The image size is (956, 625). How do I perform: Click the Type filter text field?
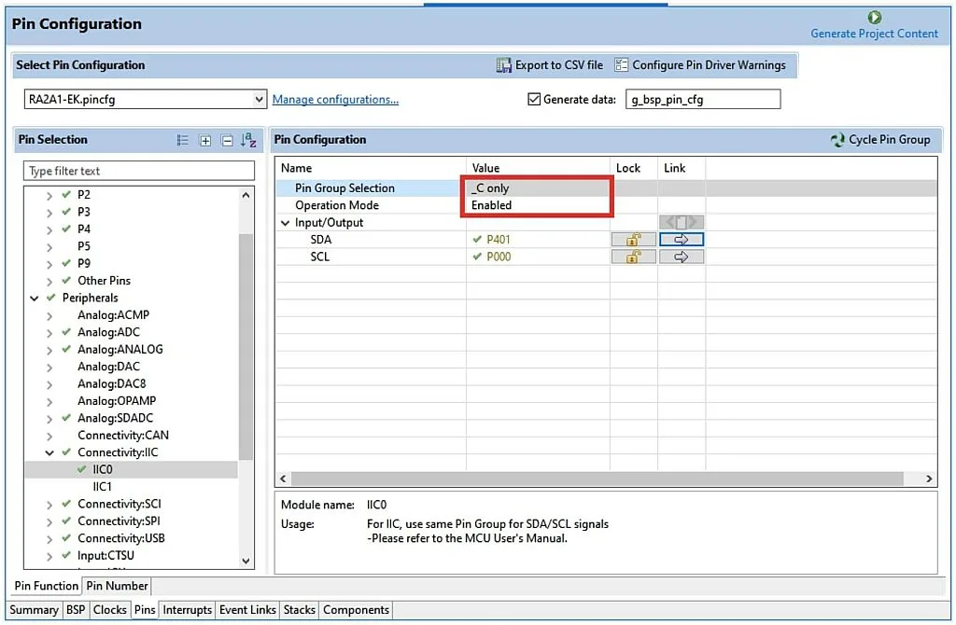coord(138,172)
